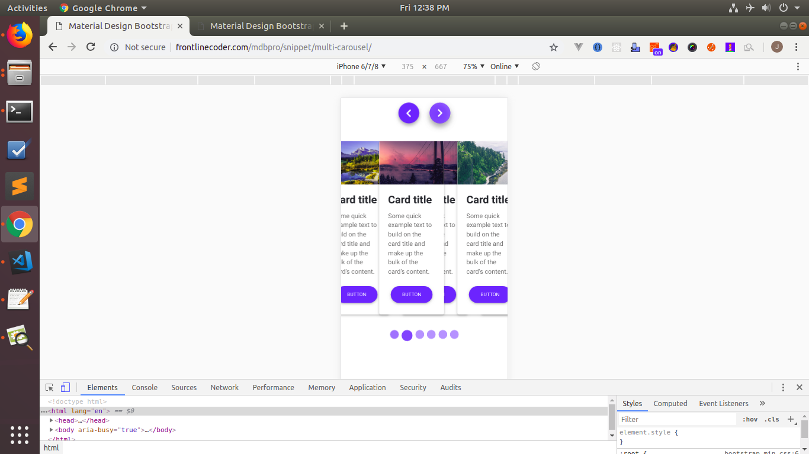The image size is (809, 454).
Task: Open the iPhone 6/7/8 device dropdown
Action: pyautogui.click(x=361, y=66)
